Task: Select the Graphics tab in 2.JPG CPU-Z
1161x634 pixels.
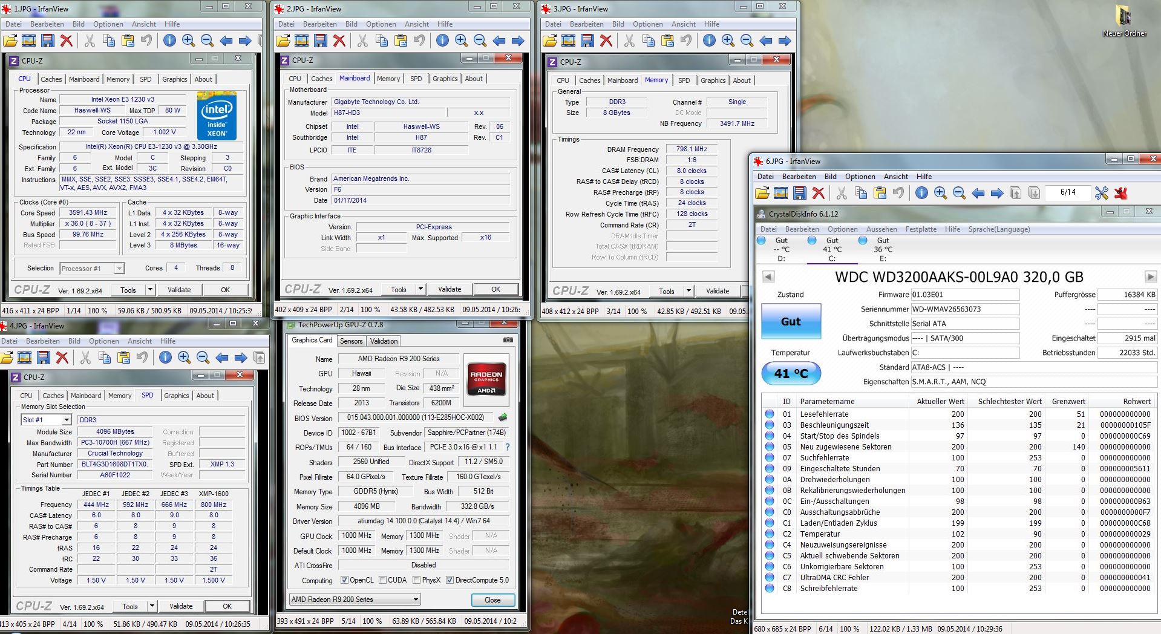Action: (445, 79)
